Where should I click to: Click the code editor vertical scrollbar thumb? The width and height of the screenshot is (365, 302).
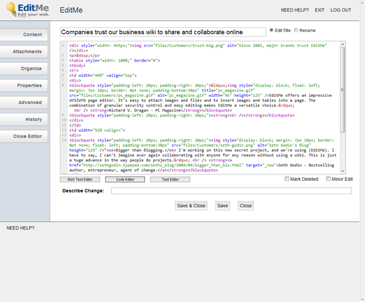(342, 90)
